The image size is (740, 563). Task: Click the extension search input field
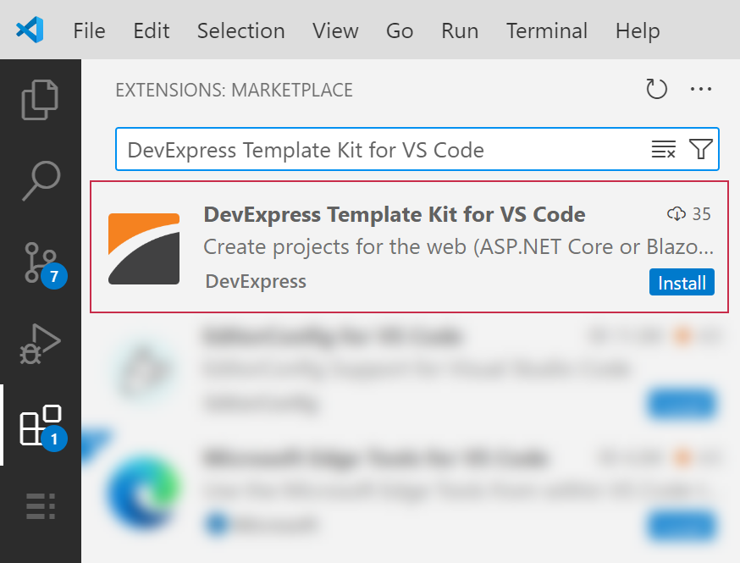pyautogui.click(x=381, y=150)
